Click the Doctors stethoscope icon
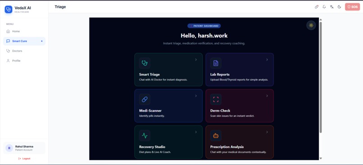Screen dimensions: 363x165 (8, 51)
